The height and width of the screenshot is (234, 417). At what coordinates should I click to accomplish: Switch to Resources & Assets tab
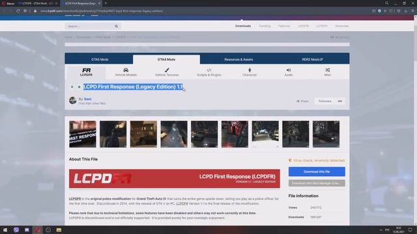(238, 59)
